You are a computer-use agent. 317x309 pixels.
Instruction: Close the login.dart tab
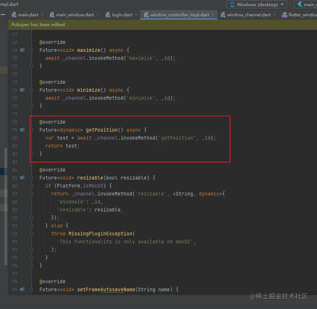(x=136, y=15)
